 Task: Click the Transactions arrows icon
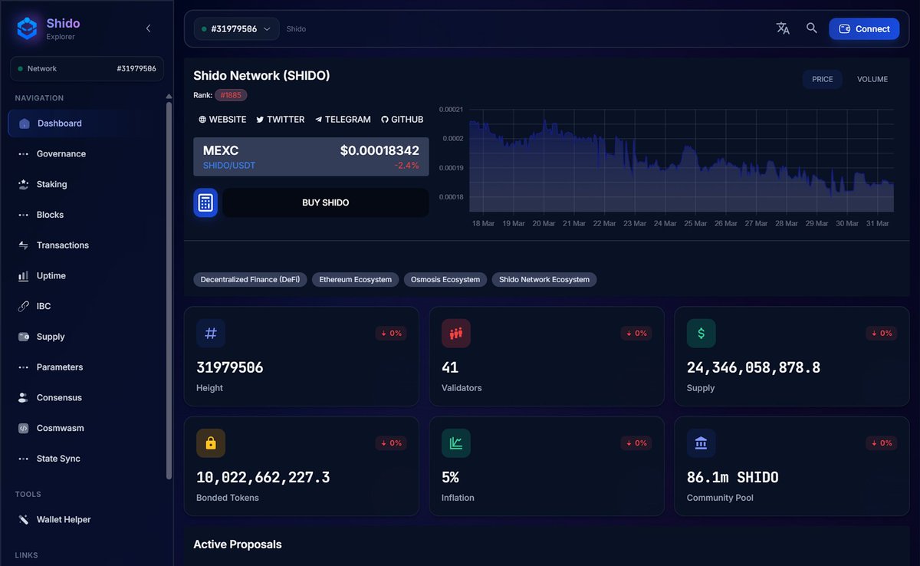tap(23, 245)
